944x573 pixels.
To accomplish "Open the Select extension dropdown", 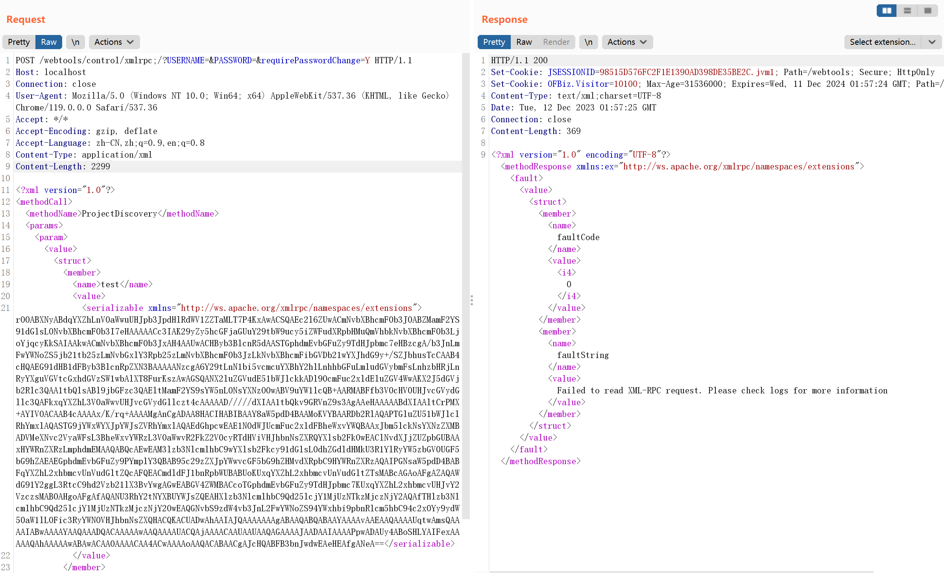I will 882,42.
